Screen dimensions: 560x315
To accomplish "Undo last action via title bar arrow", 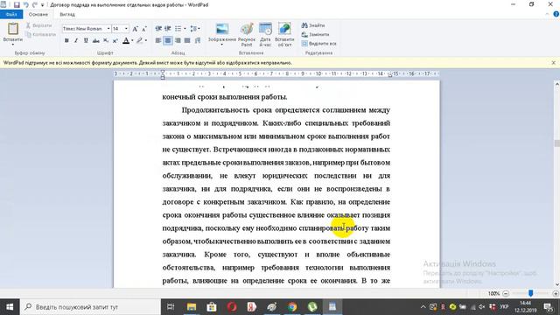I will click(25, 4).
